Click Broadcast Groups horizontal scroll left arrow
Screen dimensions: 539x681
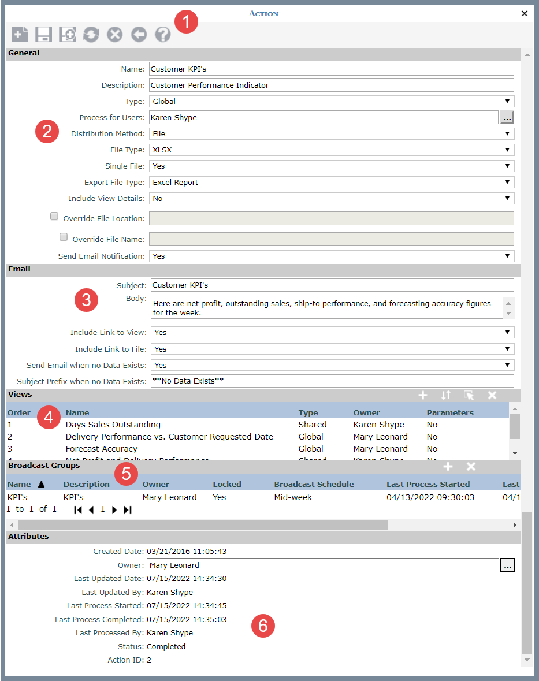tap(12, 526)
